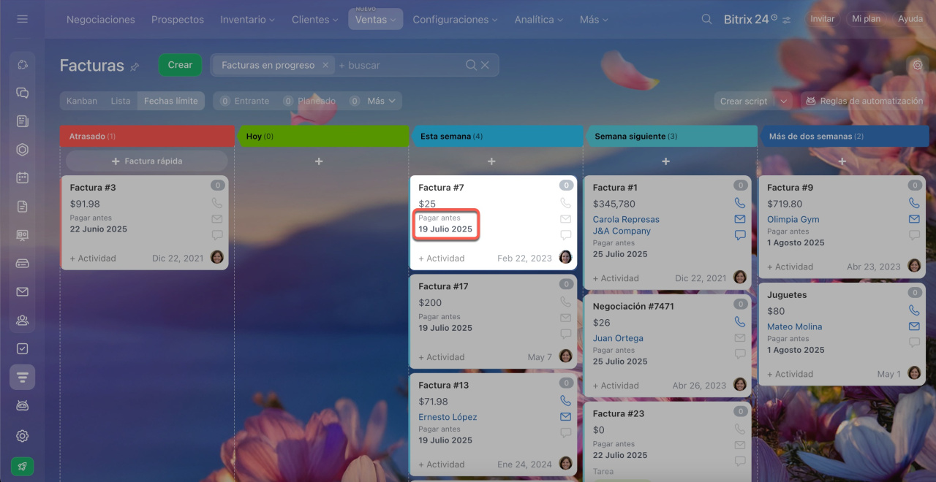
Task: Open the Webmail envelope sidebar icon
Action: pyautogui.click(x=22, y=291)
